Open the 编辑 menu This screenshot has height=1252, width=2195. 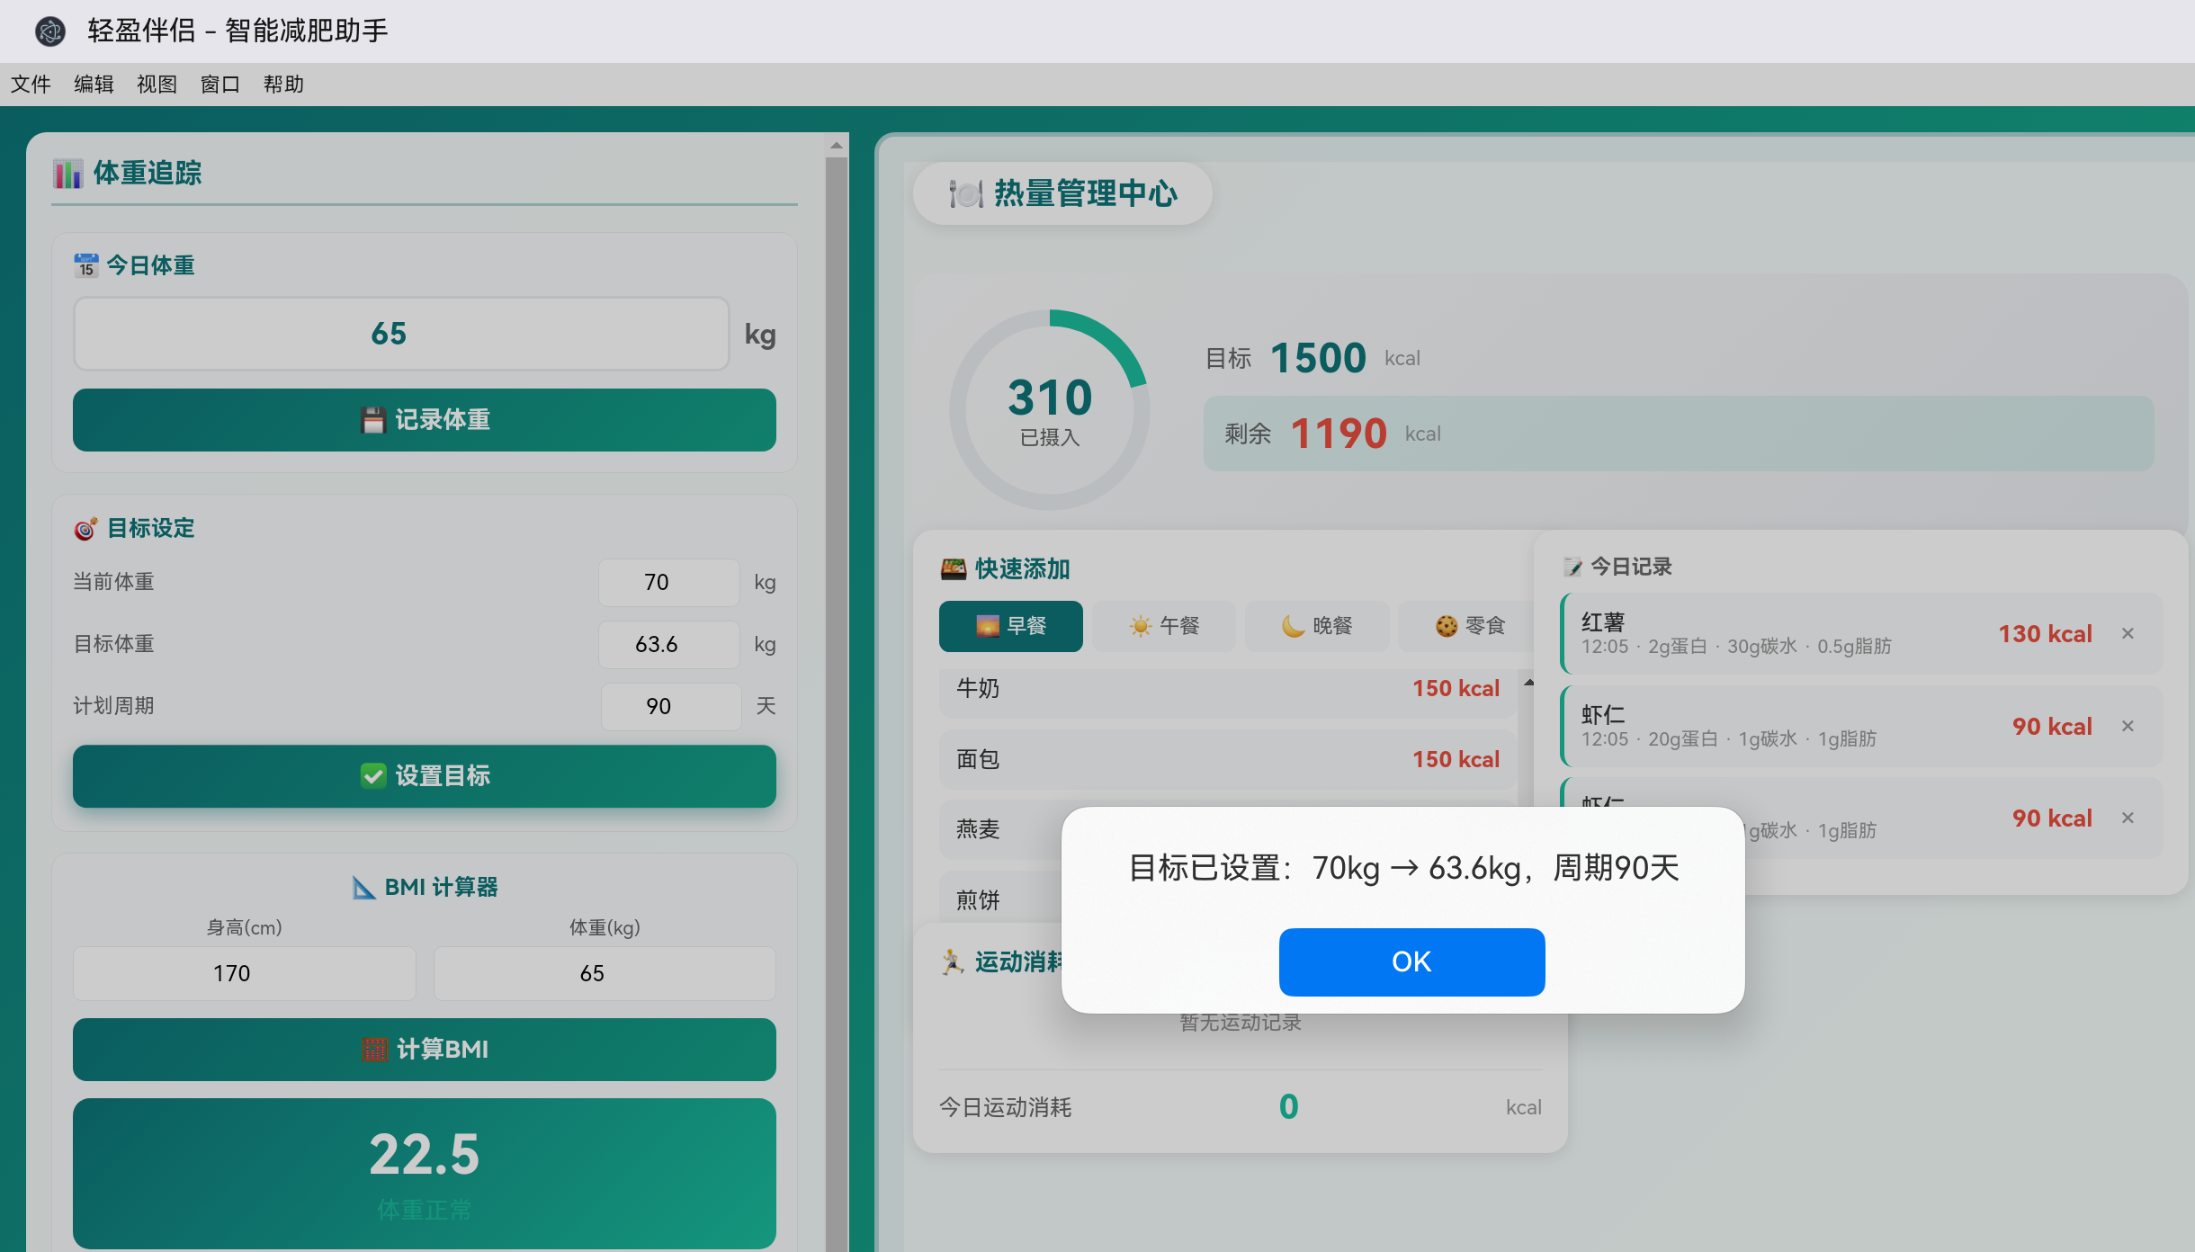[x=94, y=85]
